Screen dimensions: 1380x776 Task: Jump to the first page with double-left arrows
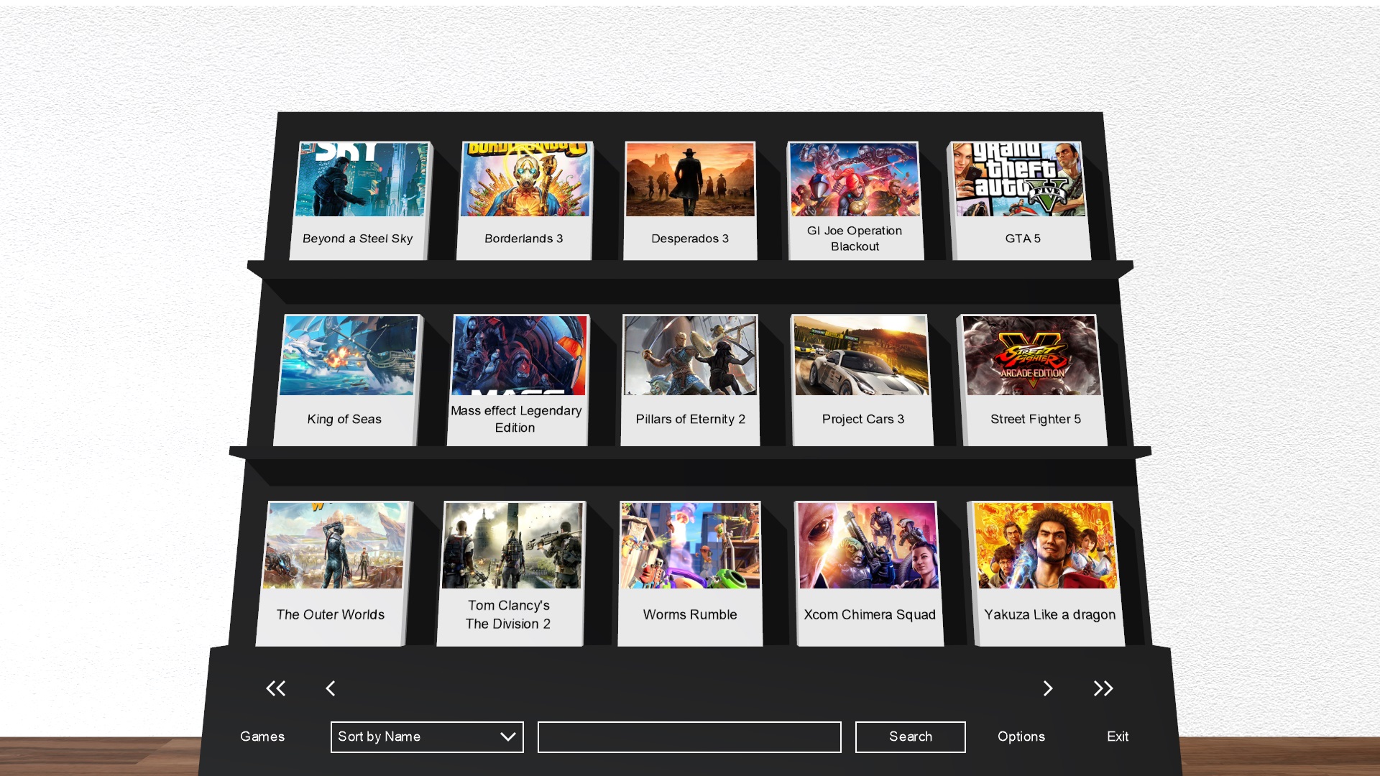pyautogui.click(x=276, y=688)
